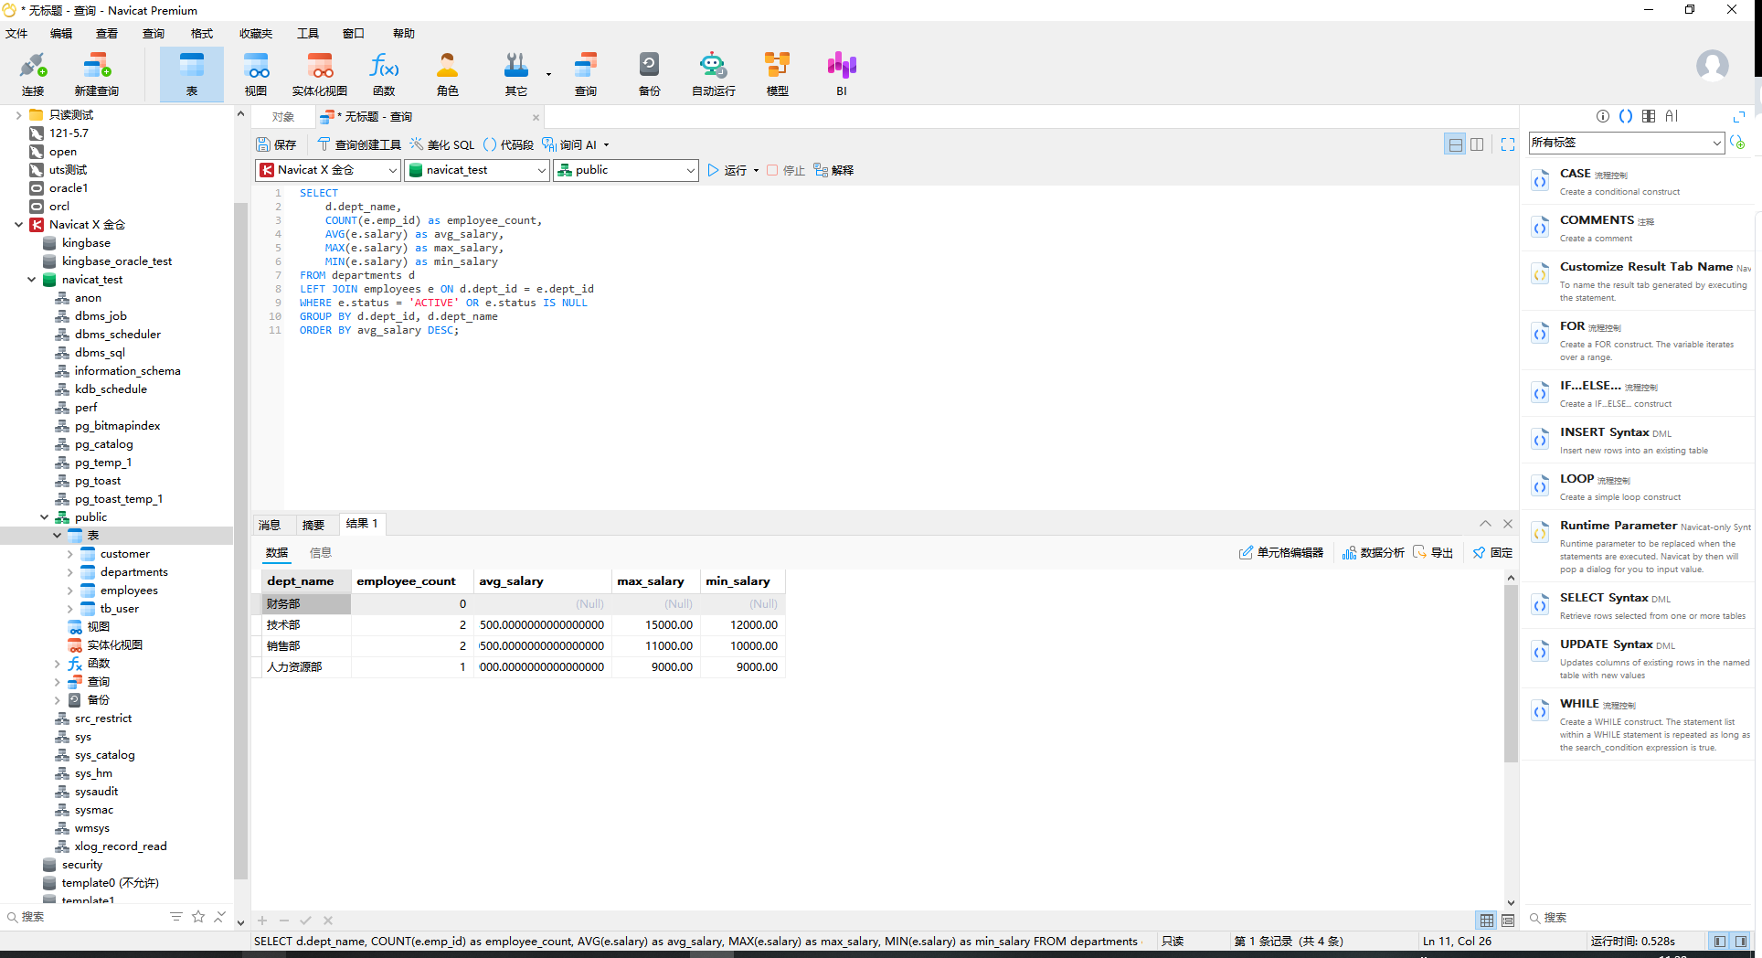Toggle the right pane visibility
The image size is (1762, 958).
tap(1741, 941)
